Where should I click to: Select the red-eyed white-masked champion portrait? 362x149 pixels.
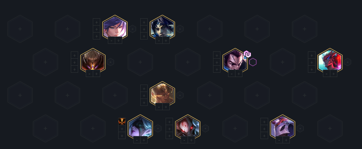[188, 127]
